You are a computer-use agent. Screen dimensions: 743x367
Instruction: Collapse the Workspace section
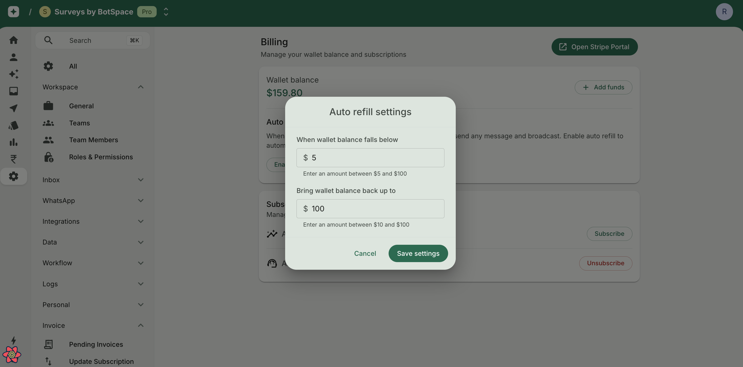141,87
